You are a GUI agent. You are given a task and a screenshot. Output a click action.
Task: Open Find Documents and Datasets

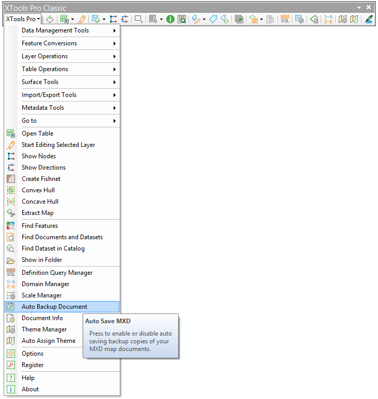tap(62, 237)
